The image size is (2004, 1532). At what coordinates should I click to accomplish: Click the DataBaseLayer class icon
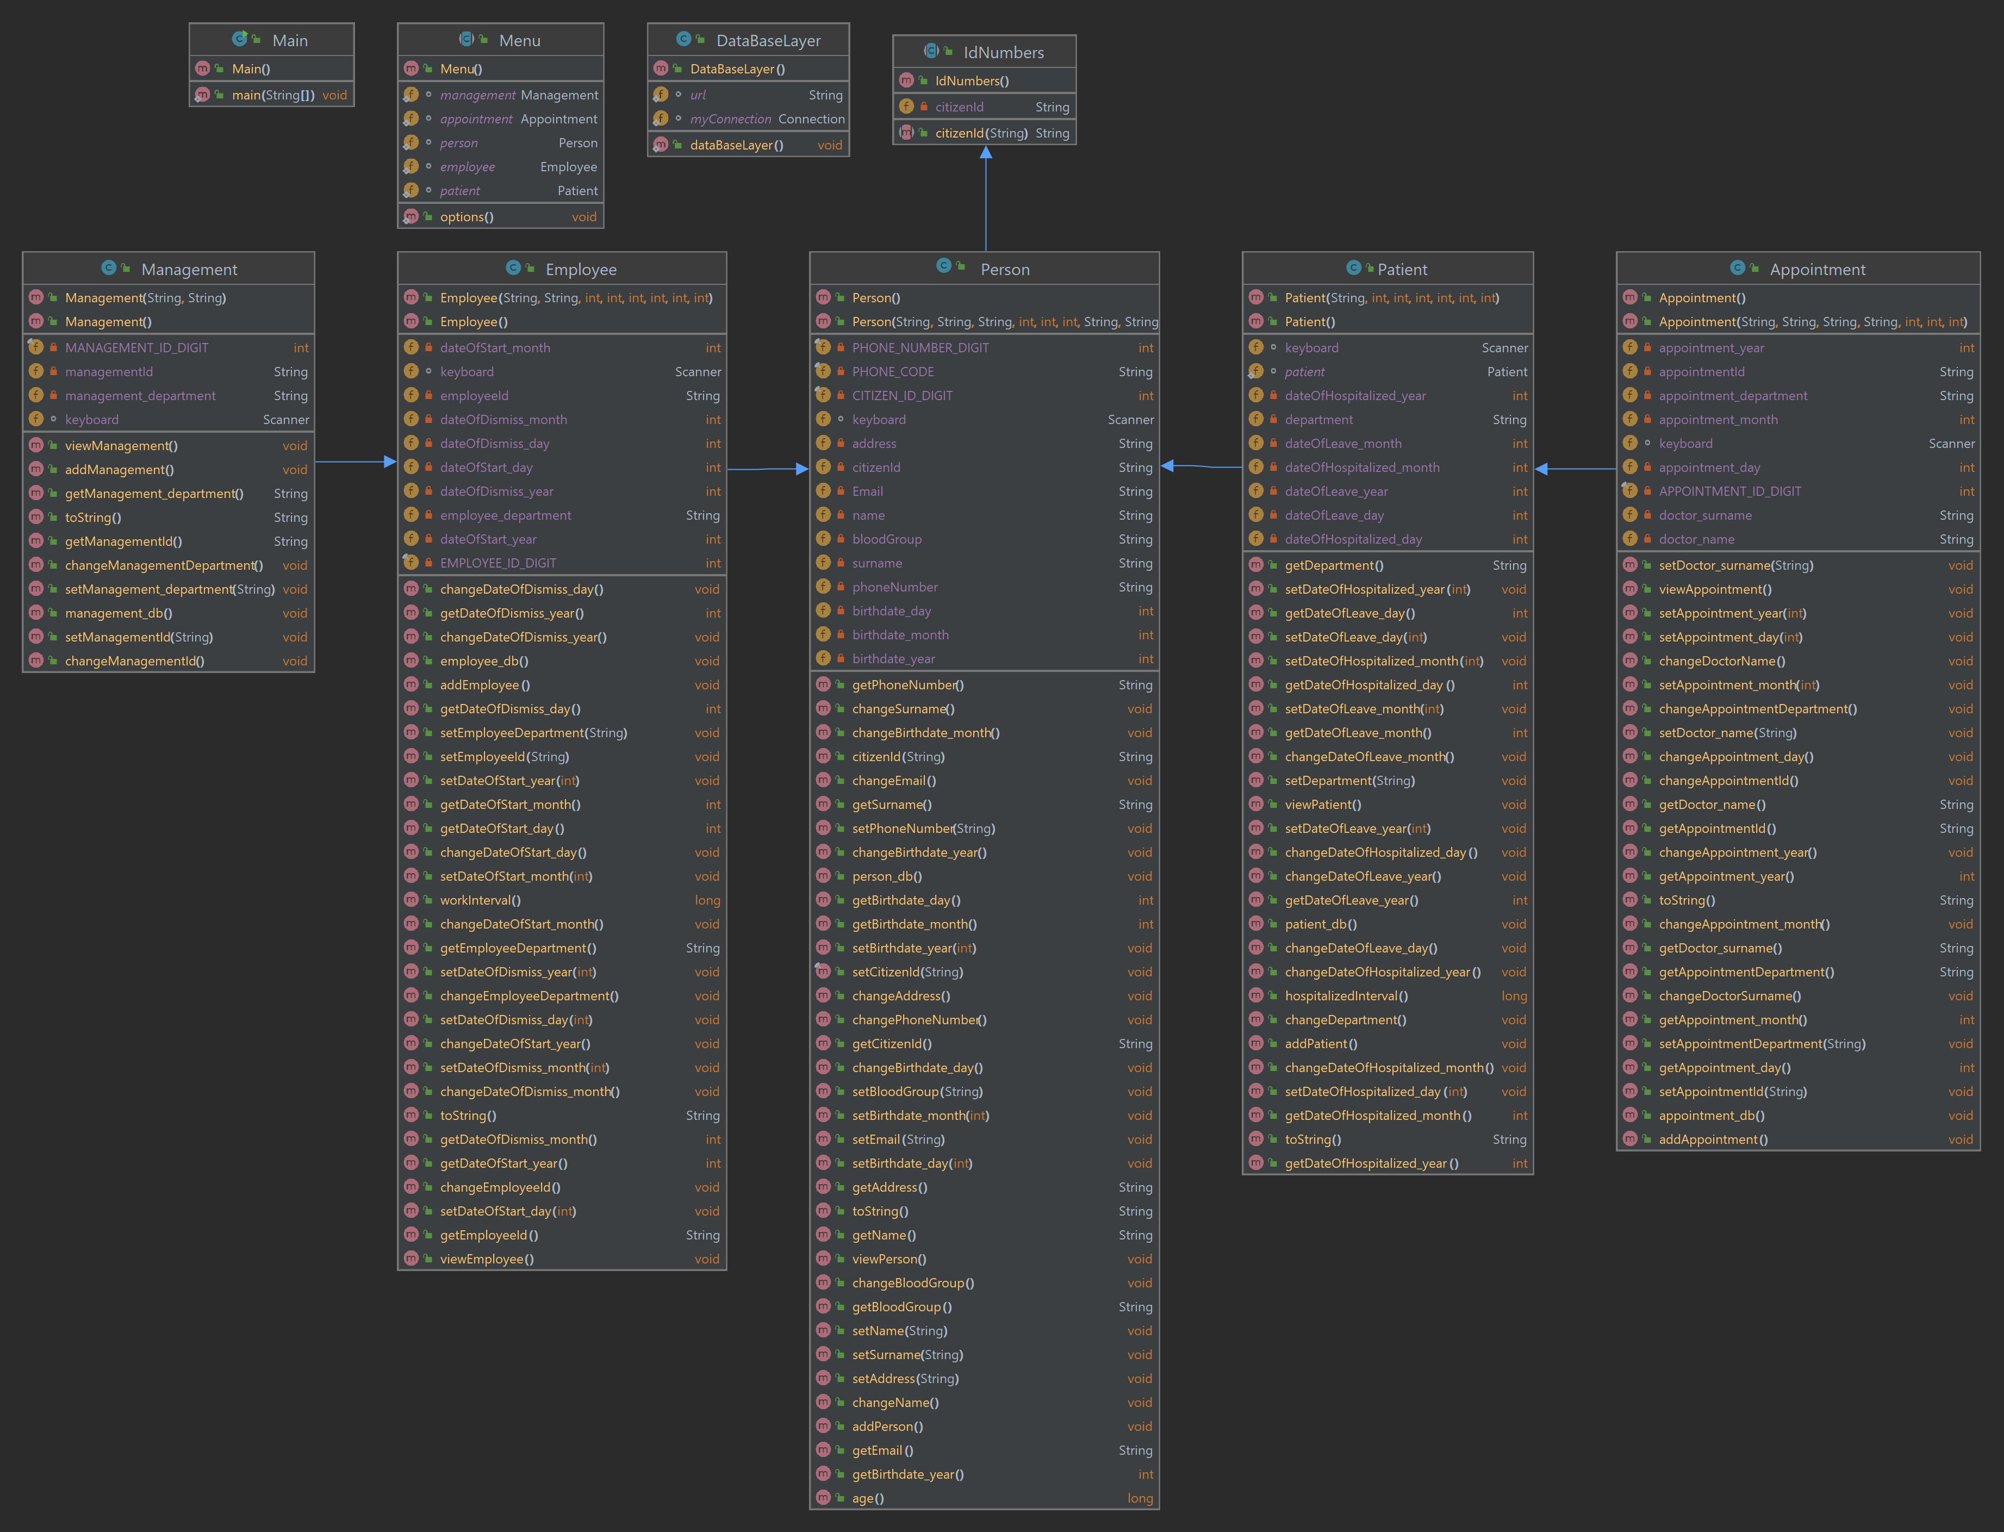coord(683,39)
